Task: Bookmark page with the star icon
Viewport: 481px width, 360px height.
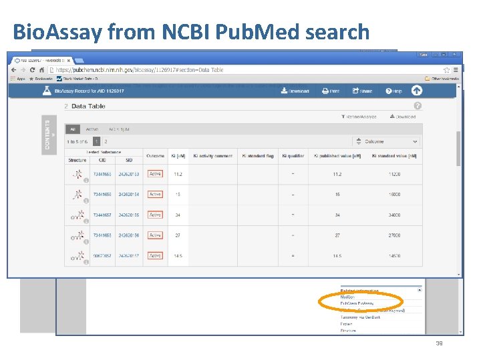Action: (x=447, y=70)
